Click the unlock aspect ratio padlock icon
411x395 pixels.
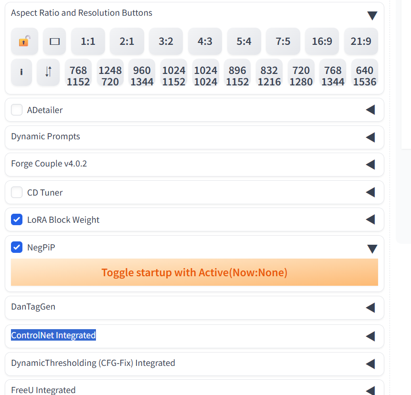tap(24, 42)
